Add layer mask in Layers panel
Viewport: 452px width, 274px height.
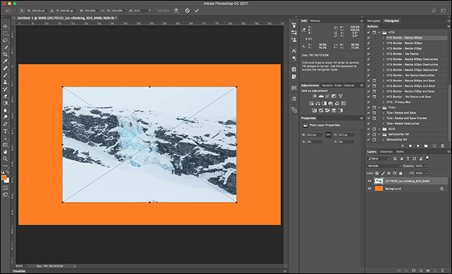pyautogui.click(x=414, y=271)
